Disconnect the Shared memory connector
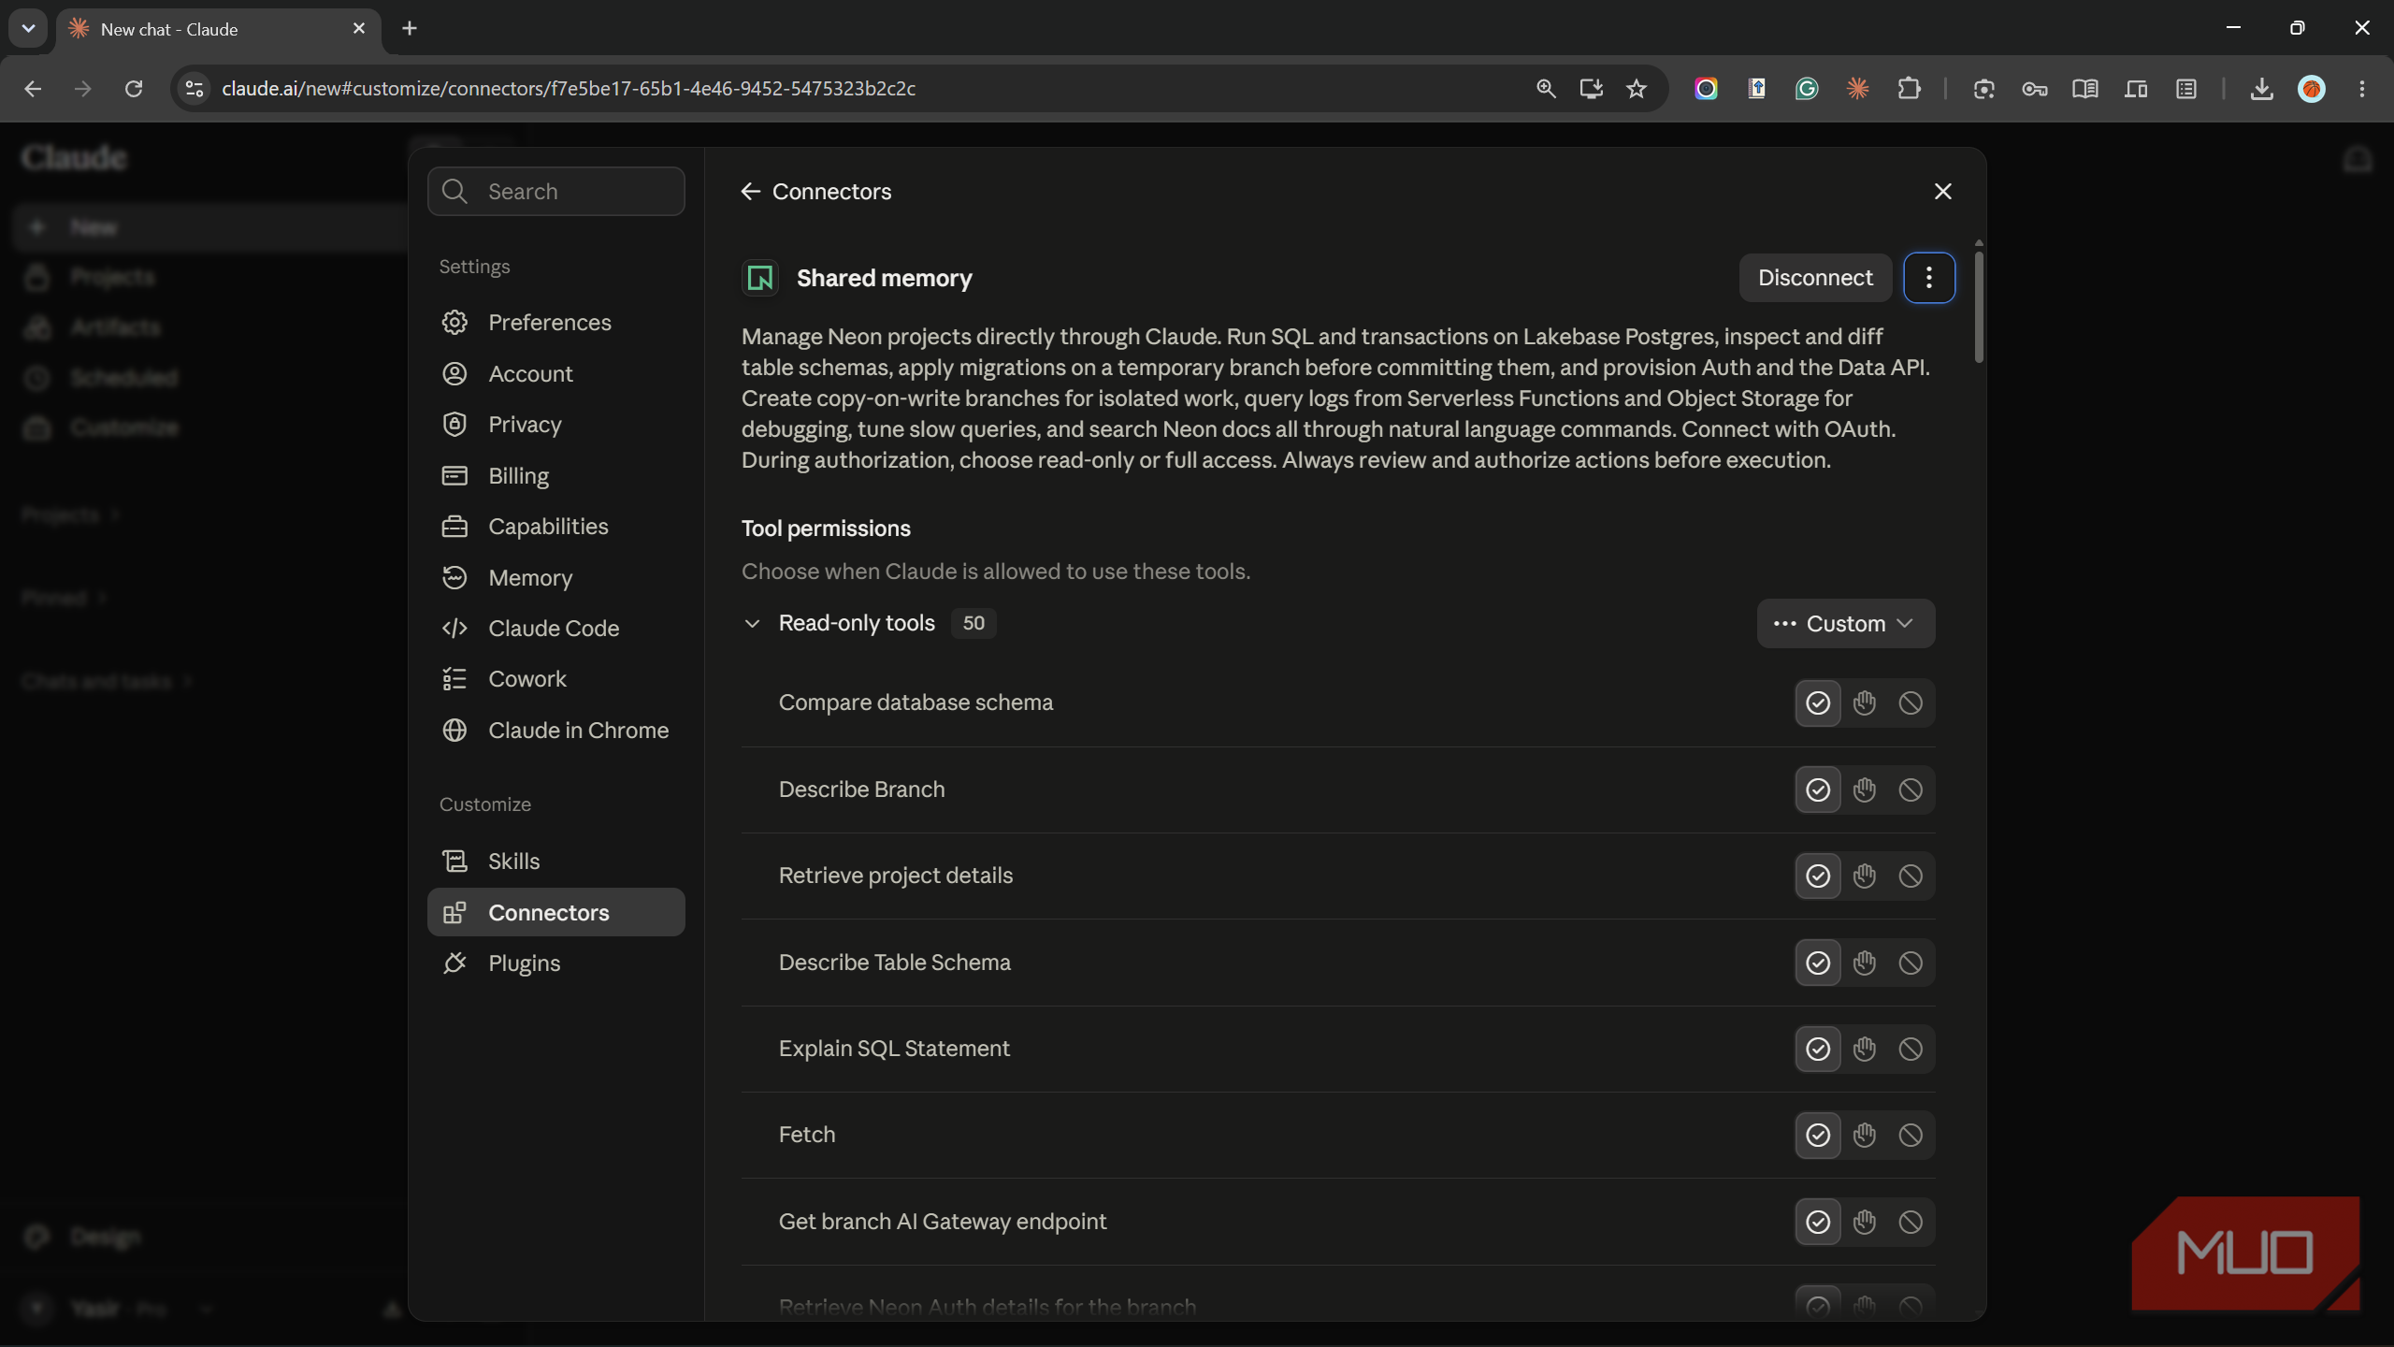 [x=1815, y=278]
